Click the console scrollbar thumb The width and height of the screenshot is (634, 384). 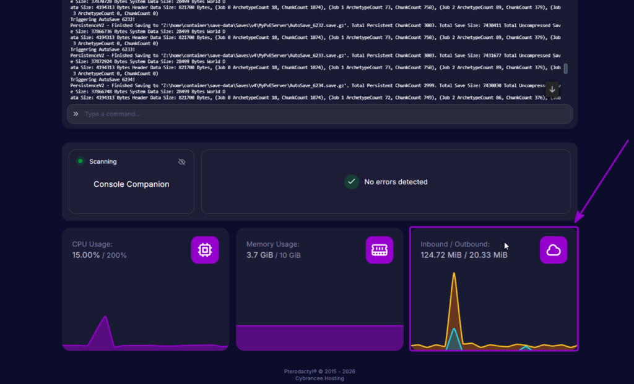pos(566,69)
